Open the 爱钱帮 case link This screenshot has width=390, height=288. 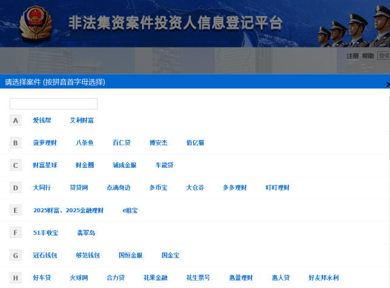coord(42,120)
